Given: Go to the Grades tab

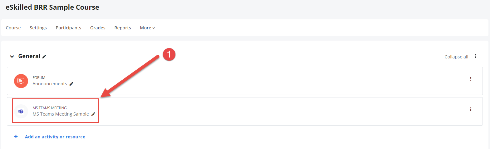Looking at the screenshot, I should coord(98,28).
